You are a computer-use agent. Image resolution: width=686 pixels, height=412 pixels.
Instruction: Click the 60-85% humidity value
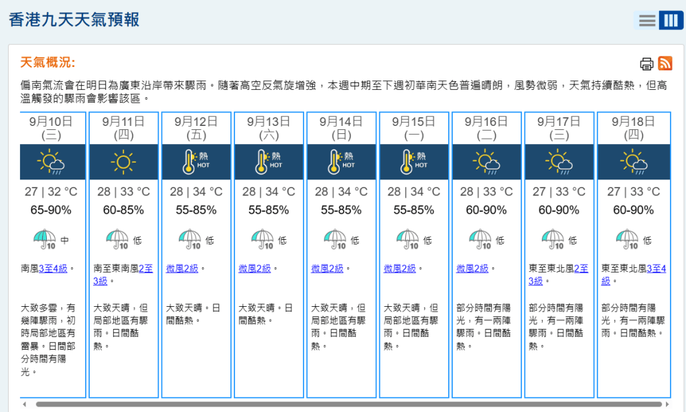point(123,210)
